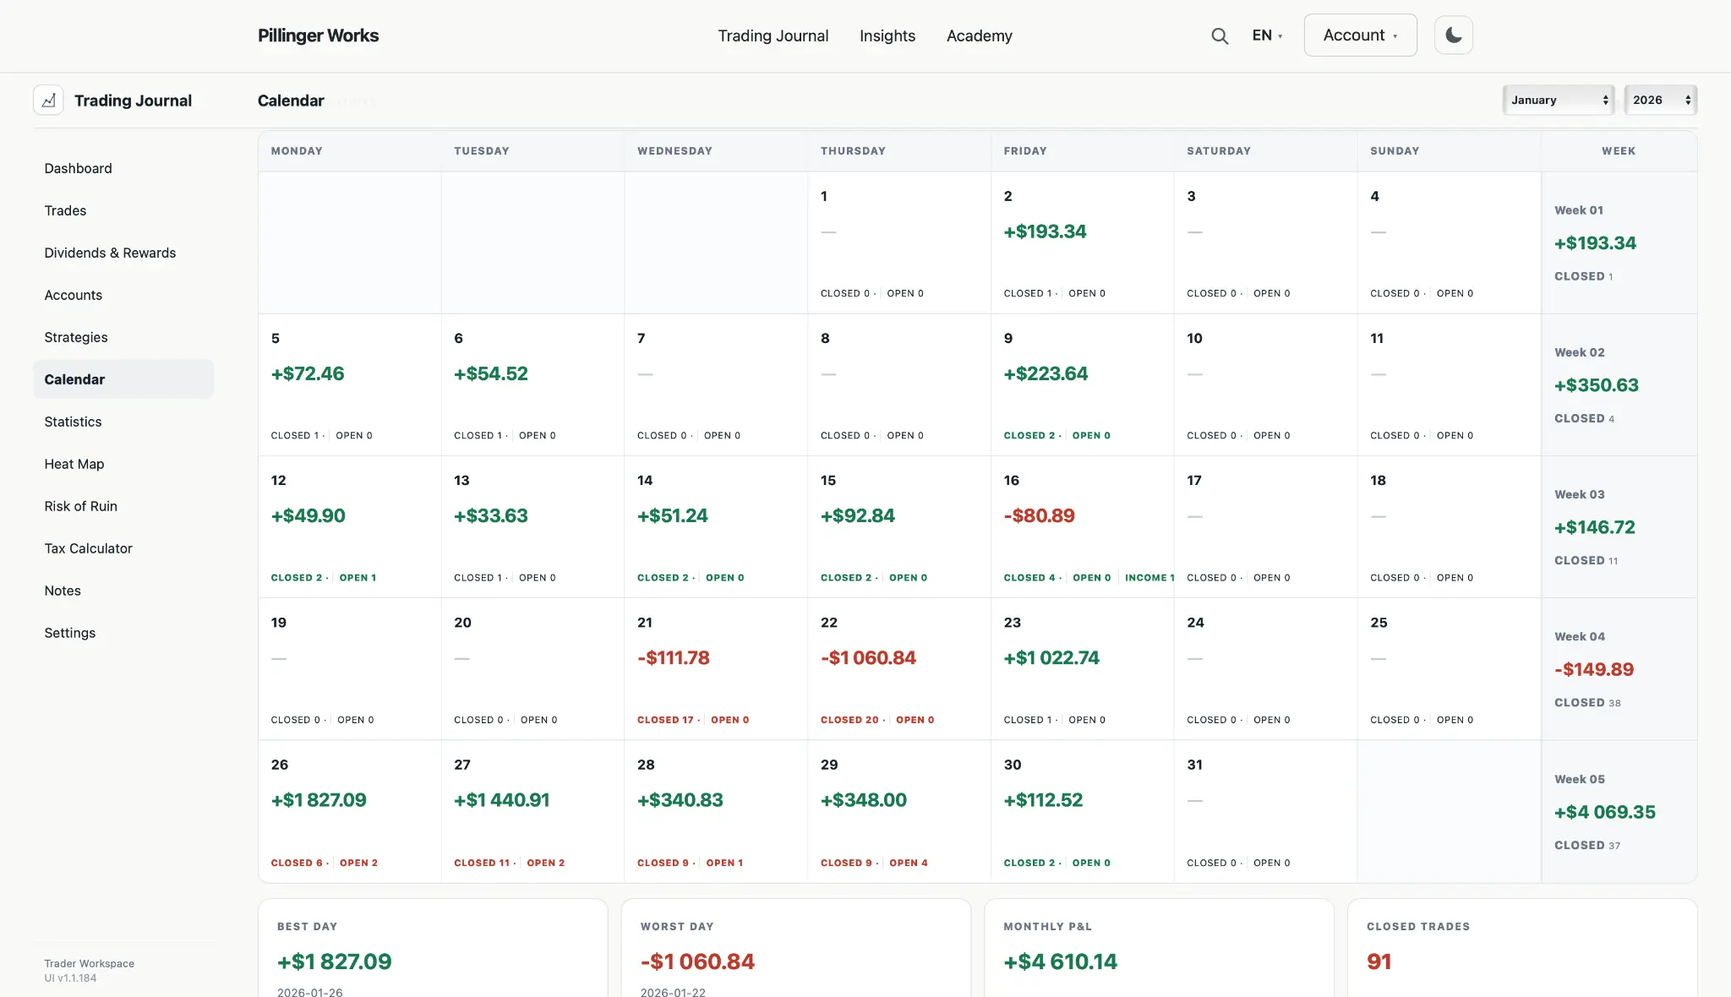Select the day 26 cell with +$1 827.09
1731x997 pixels.
click(350, 812)
